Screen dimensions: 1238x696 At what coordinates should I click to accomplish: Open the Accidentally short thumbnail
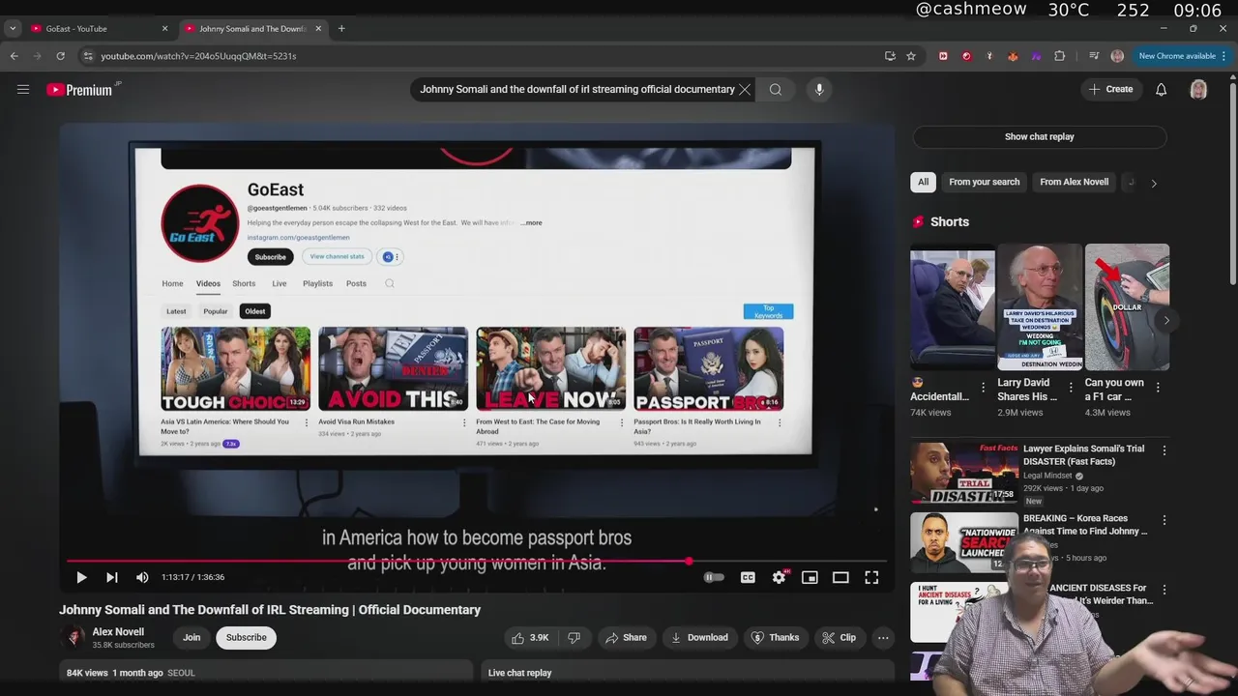(x=953, y=307)
